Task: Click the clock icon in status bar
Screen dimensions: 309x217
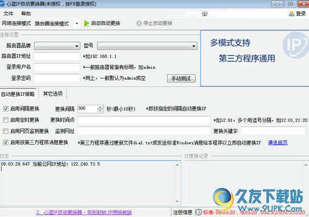Action: [x=198, y=212]
